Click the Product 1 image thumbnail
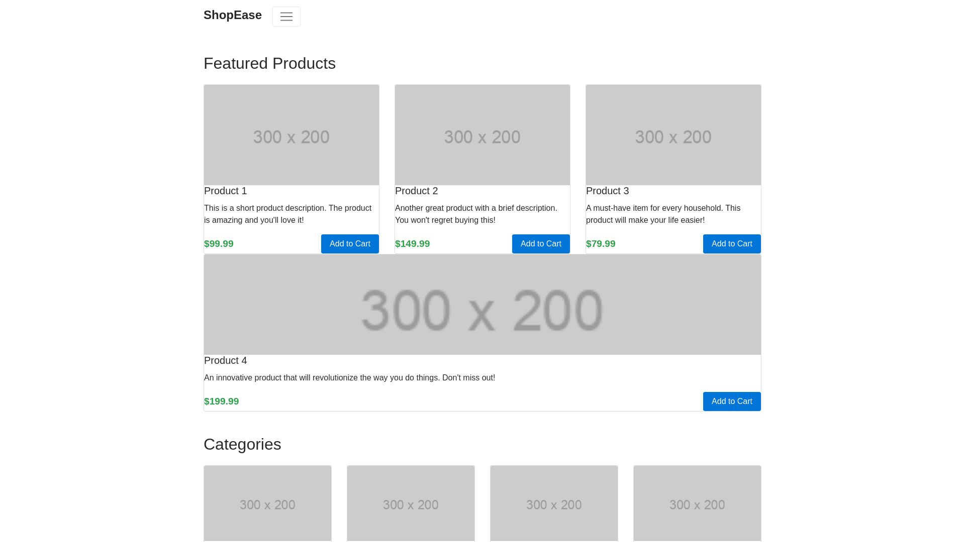 pos(292,134)
